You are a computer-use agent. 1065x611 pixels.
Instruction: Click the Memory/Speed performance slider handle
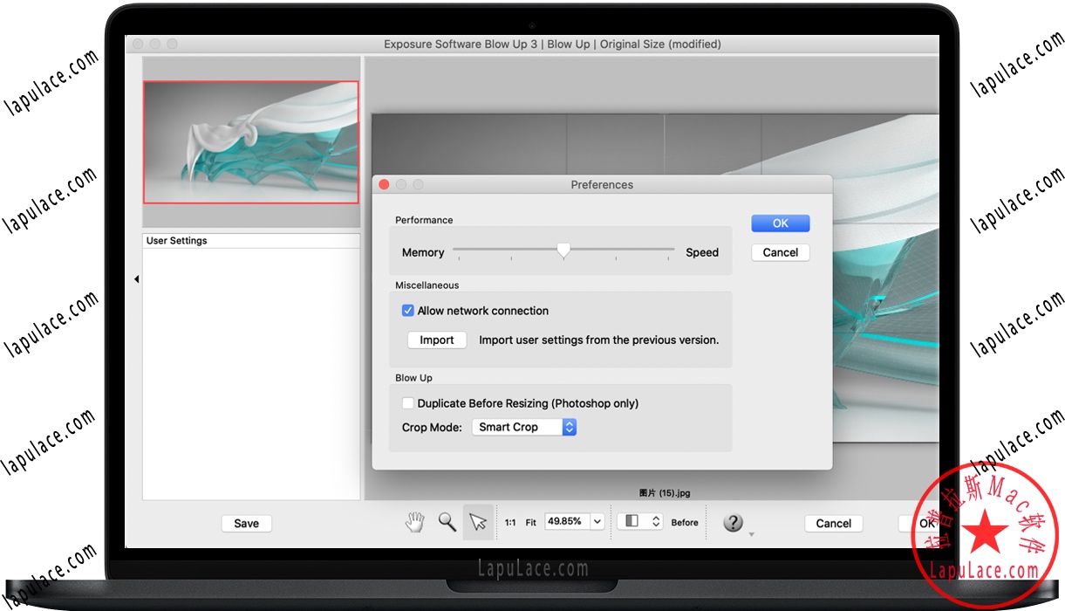[x=563, y=251]
